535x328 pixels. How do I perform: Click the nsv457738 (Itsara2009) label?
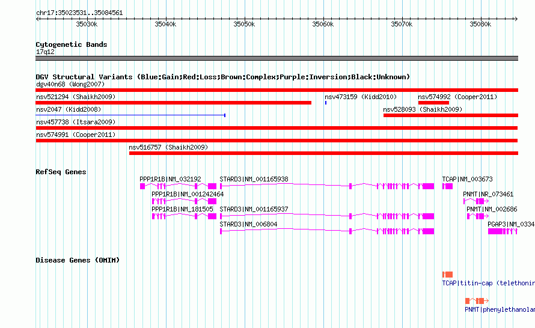click(x=76, y=122)
